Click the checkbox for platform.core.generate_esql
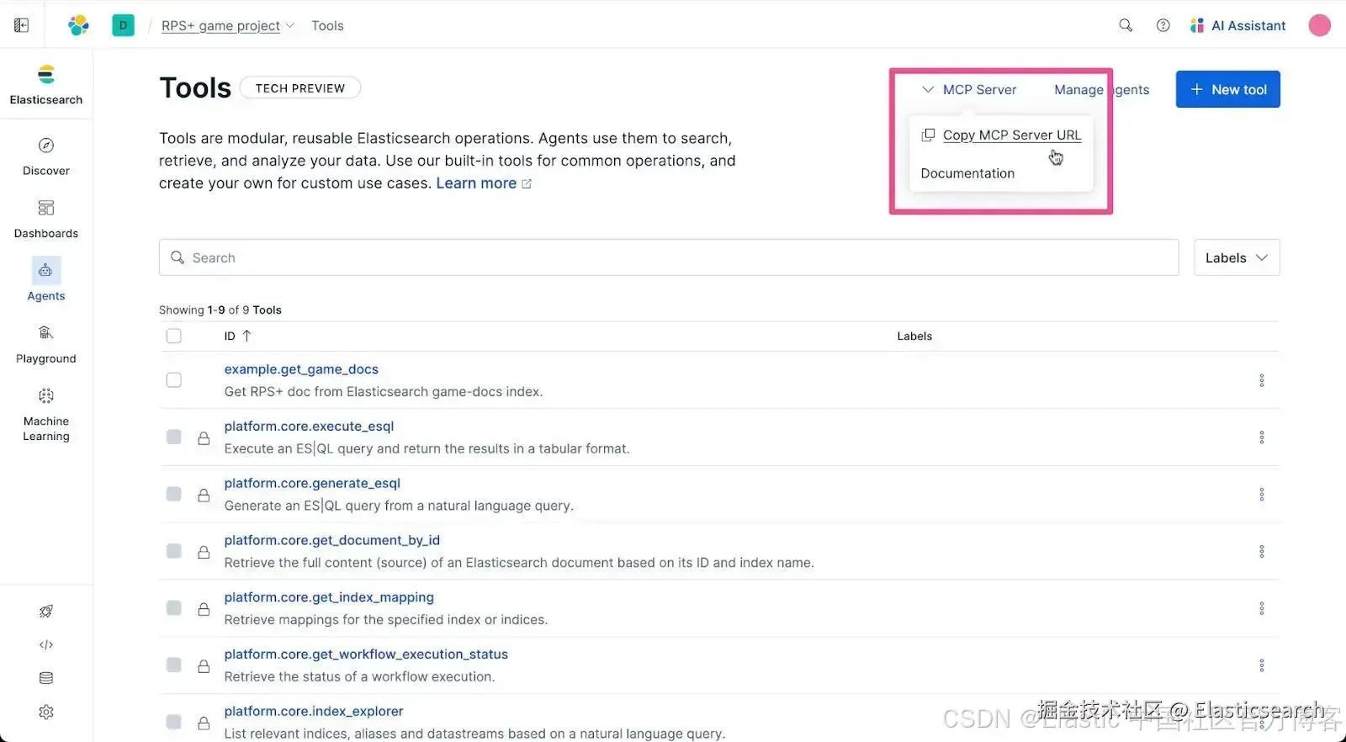Viewport: 1346px width, 742px height. pyautogui.click(x=174, y=494)
